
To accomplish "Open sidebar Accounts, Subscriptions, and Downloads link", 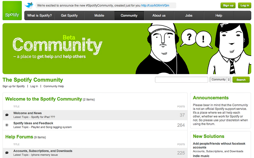I will 218,151.
